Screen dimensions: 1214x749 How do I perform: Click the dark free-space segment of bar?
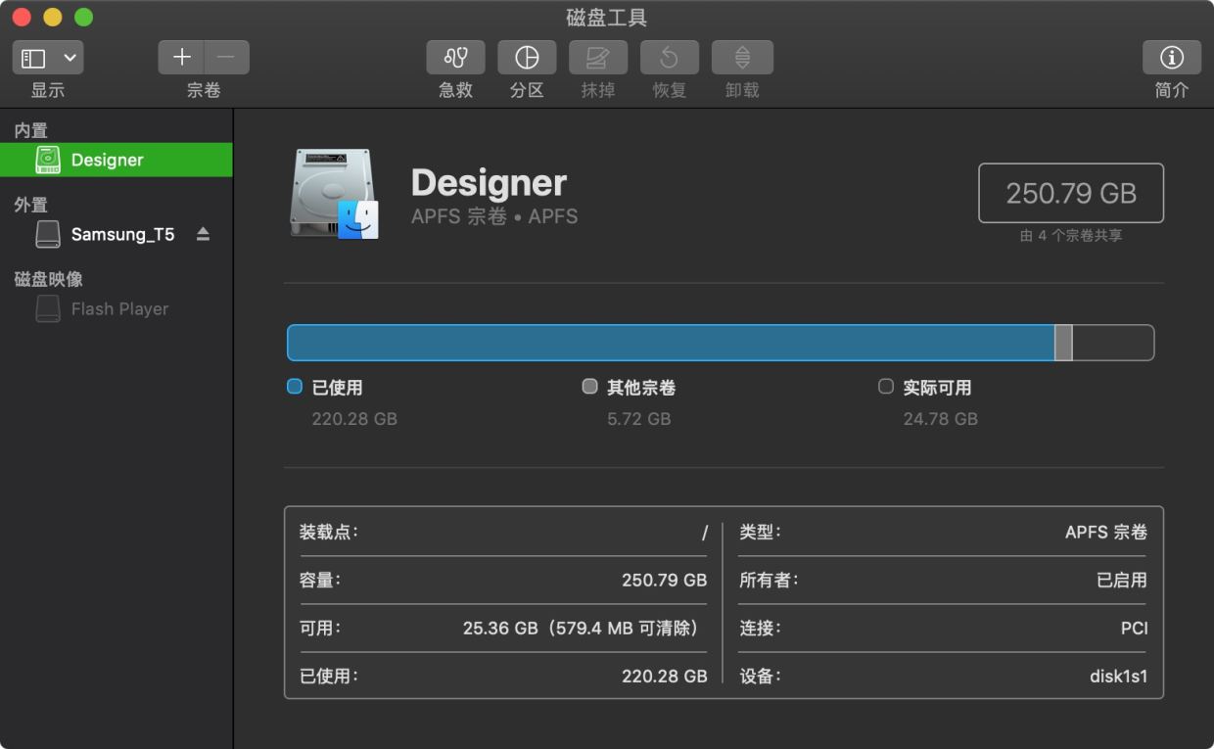point(1113,343)
